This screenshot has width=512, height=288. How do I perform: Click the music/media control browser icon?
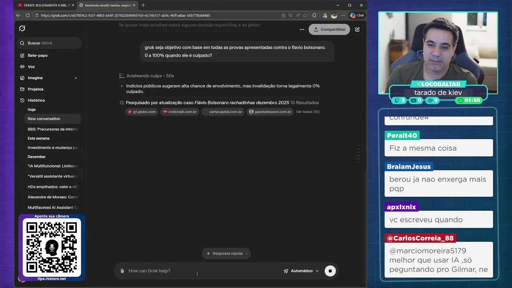pos(324,15)
